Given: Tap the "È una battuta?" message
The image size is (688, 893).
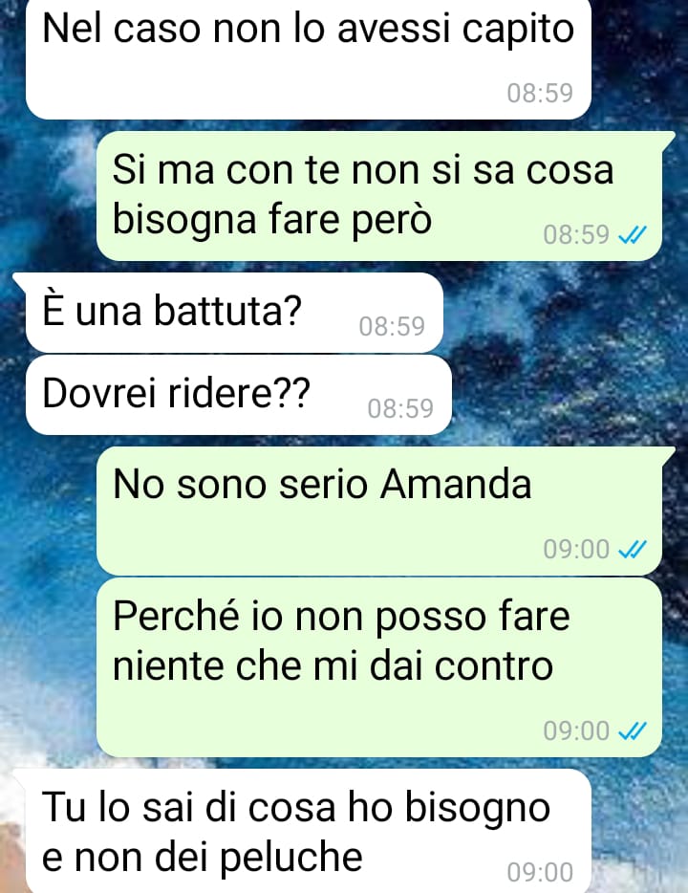Looking at the screenshot, I should 234,312.
